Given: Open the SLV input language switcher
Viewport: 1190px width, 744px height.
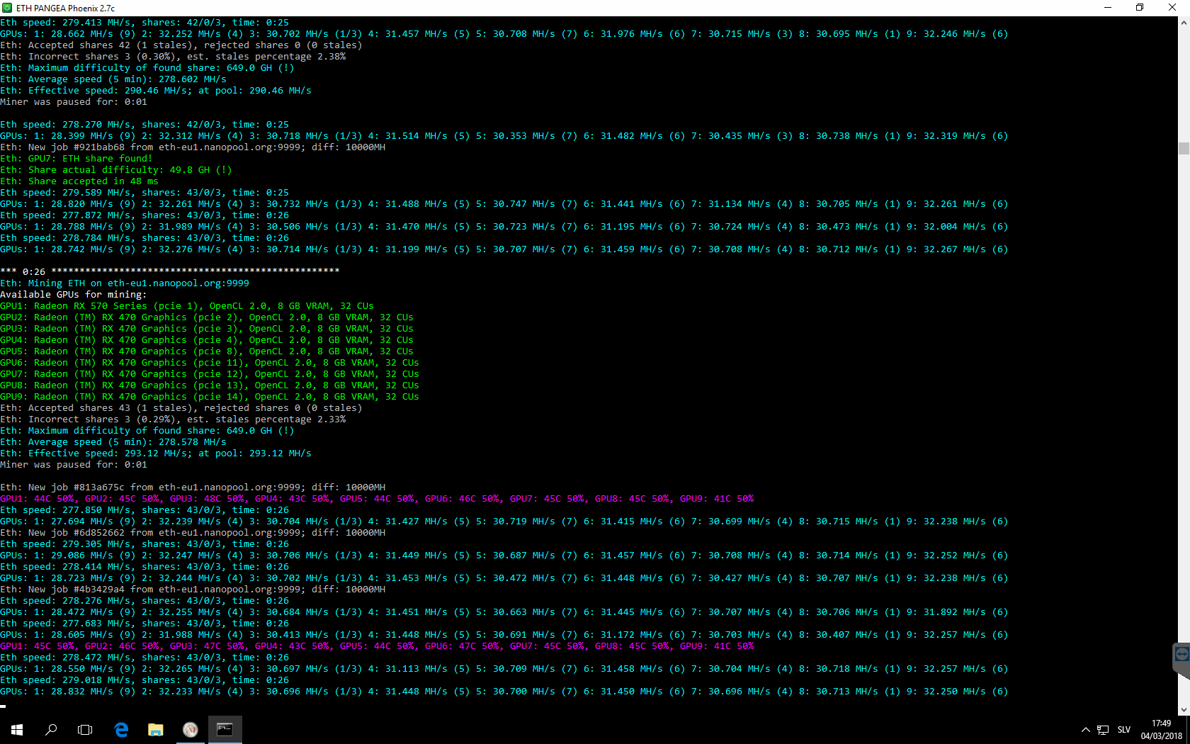Looking at the screenshot, I should (x=1124, y=730).
